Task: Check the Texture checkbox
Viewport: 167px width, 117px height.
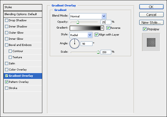Action: coord(10,57)
